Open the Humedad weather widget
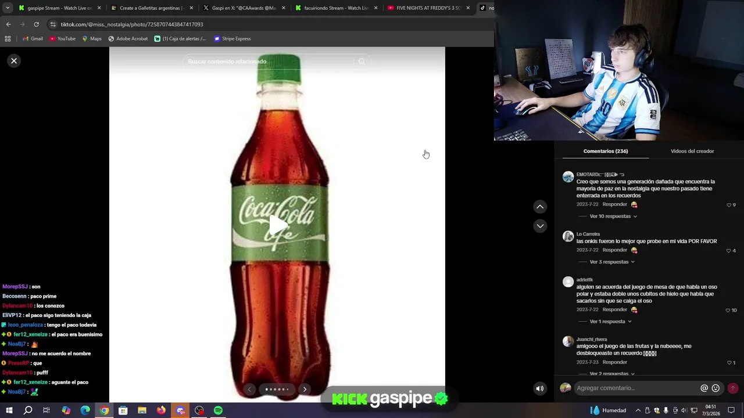The image size is (744, 418). (608, 410)
